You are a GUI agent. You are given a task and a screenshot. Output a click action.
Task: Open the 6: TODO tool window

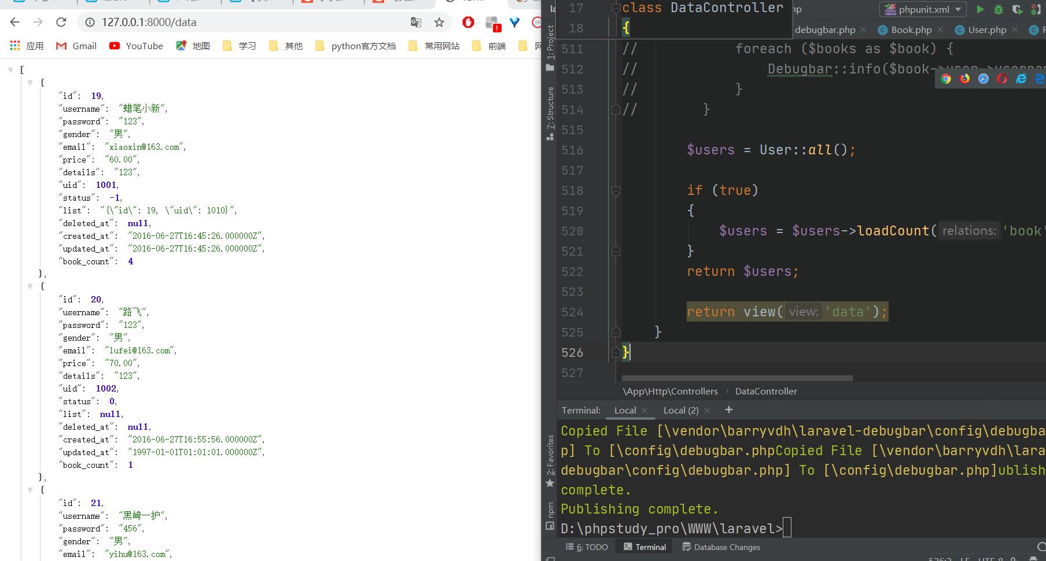pos(587,547)
